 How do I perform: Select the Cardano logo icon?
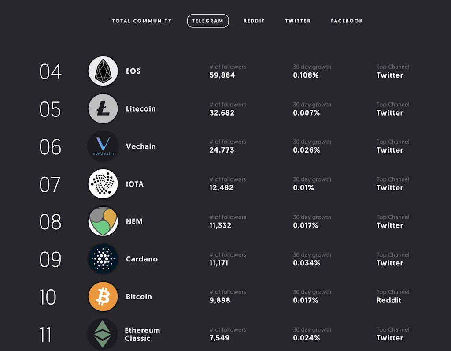pos(103,259)
